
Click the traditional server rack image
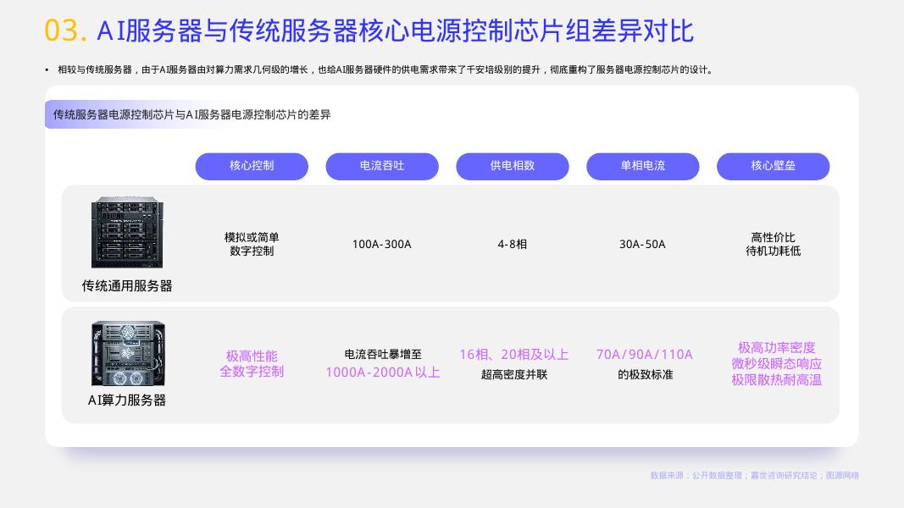[127, 232]
